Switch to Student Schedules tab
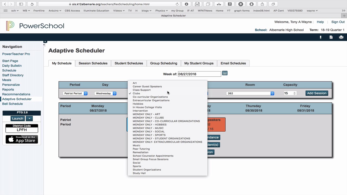 point(129,63)
